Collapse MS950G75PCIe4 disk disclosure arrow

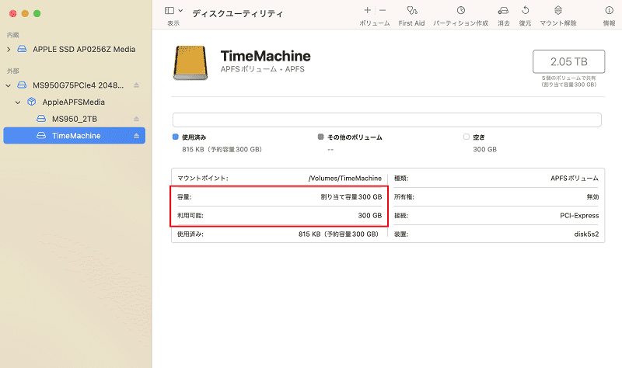click(x=9, y=85)
